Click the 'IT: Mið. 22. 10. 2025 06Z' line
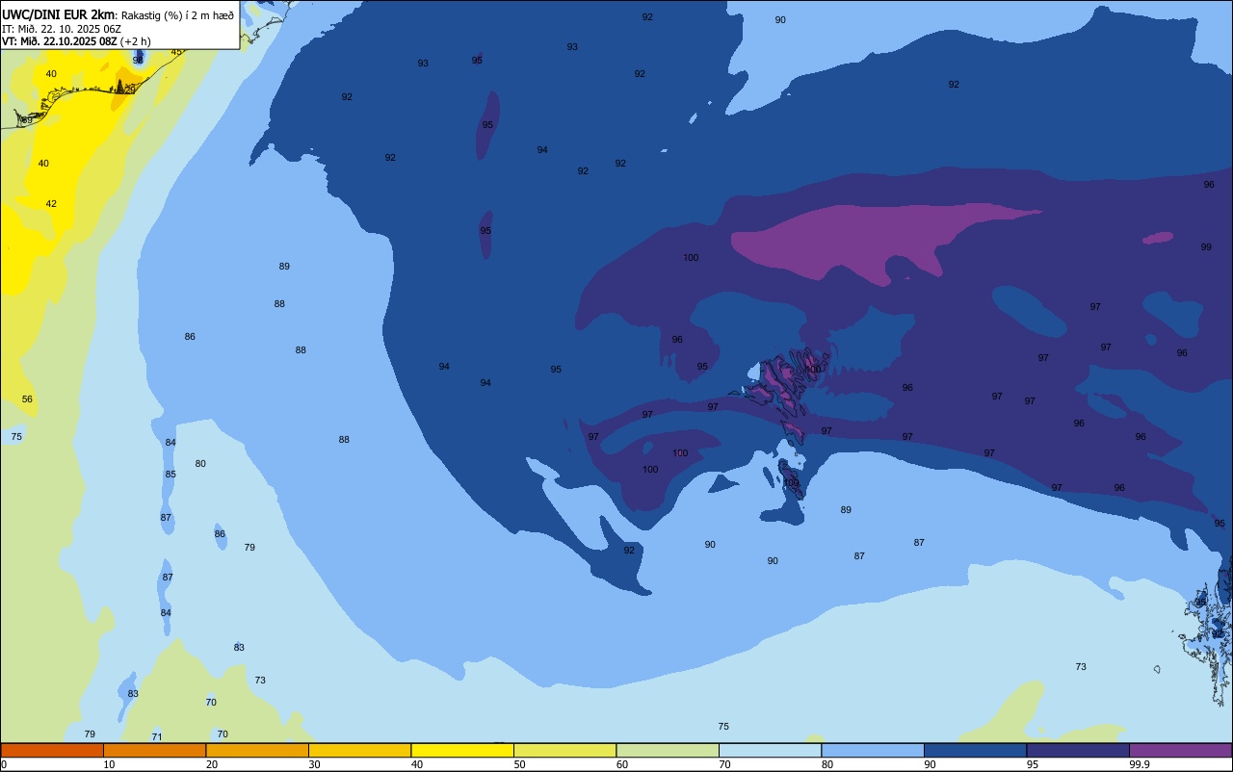 [62, 29]
